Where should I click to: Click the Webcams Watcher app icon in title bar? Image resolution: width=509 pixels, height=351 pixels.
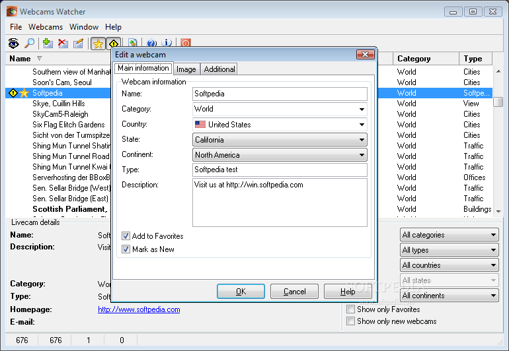click(12, 11)
